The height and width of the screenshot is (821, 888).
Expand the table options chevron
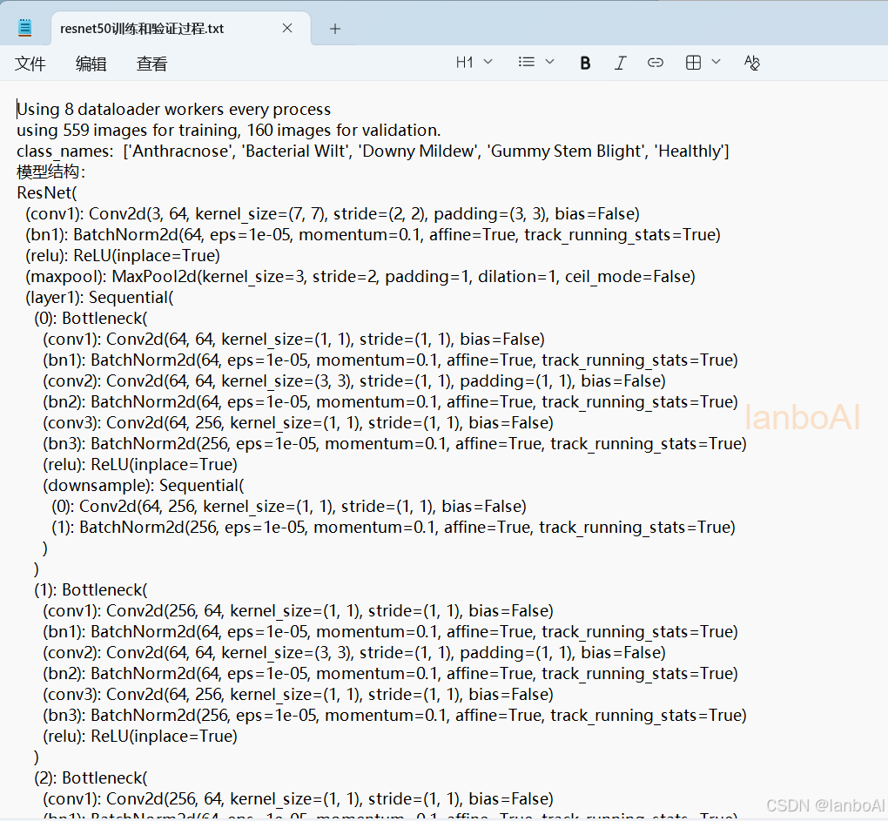tap(716, 62)
